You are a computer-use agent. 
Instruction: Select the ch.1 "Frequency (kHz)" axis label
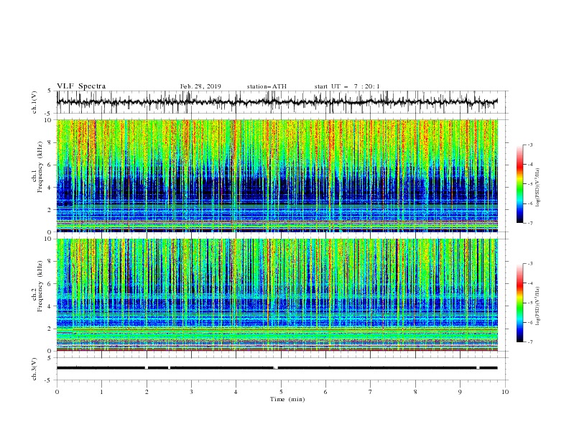click(x=40, y=168)
